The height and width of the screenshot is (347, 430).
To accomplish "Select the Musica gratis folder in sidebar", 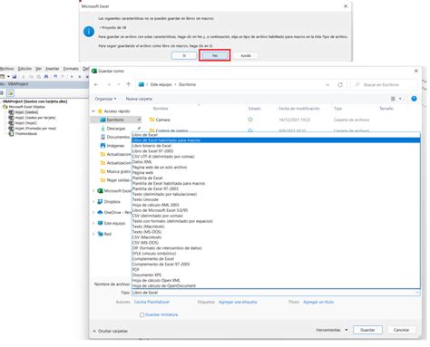I will (x=118, y=171).
